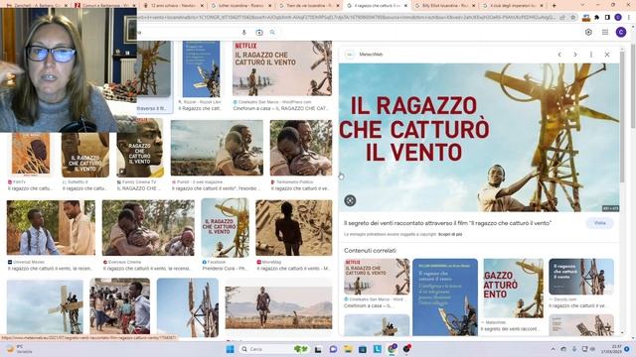636x357 pixels.
Task: Open the chat app icon in taskbar
Action: tap(333, 349)
